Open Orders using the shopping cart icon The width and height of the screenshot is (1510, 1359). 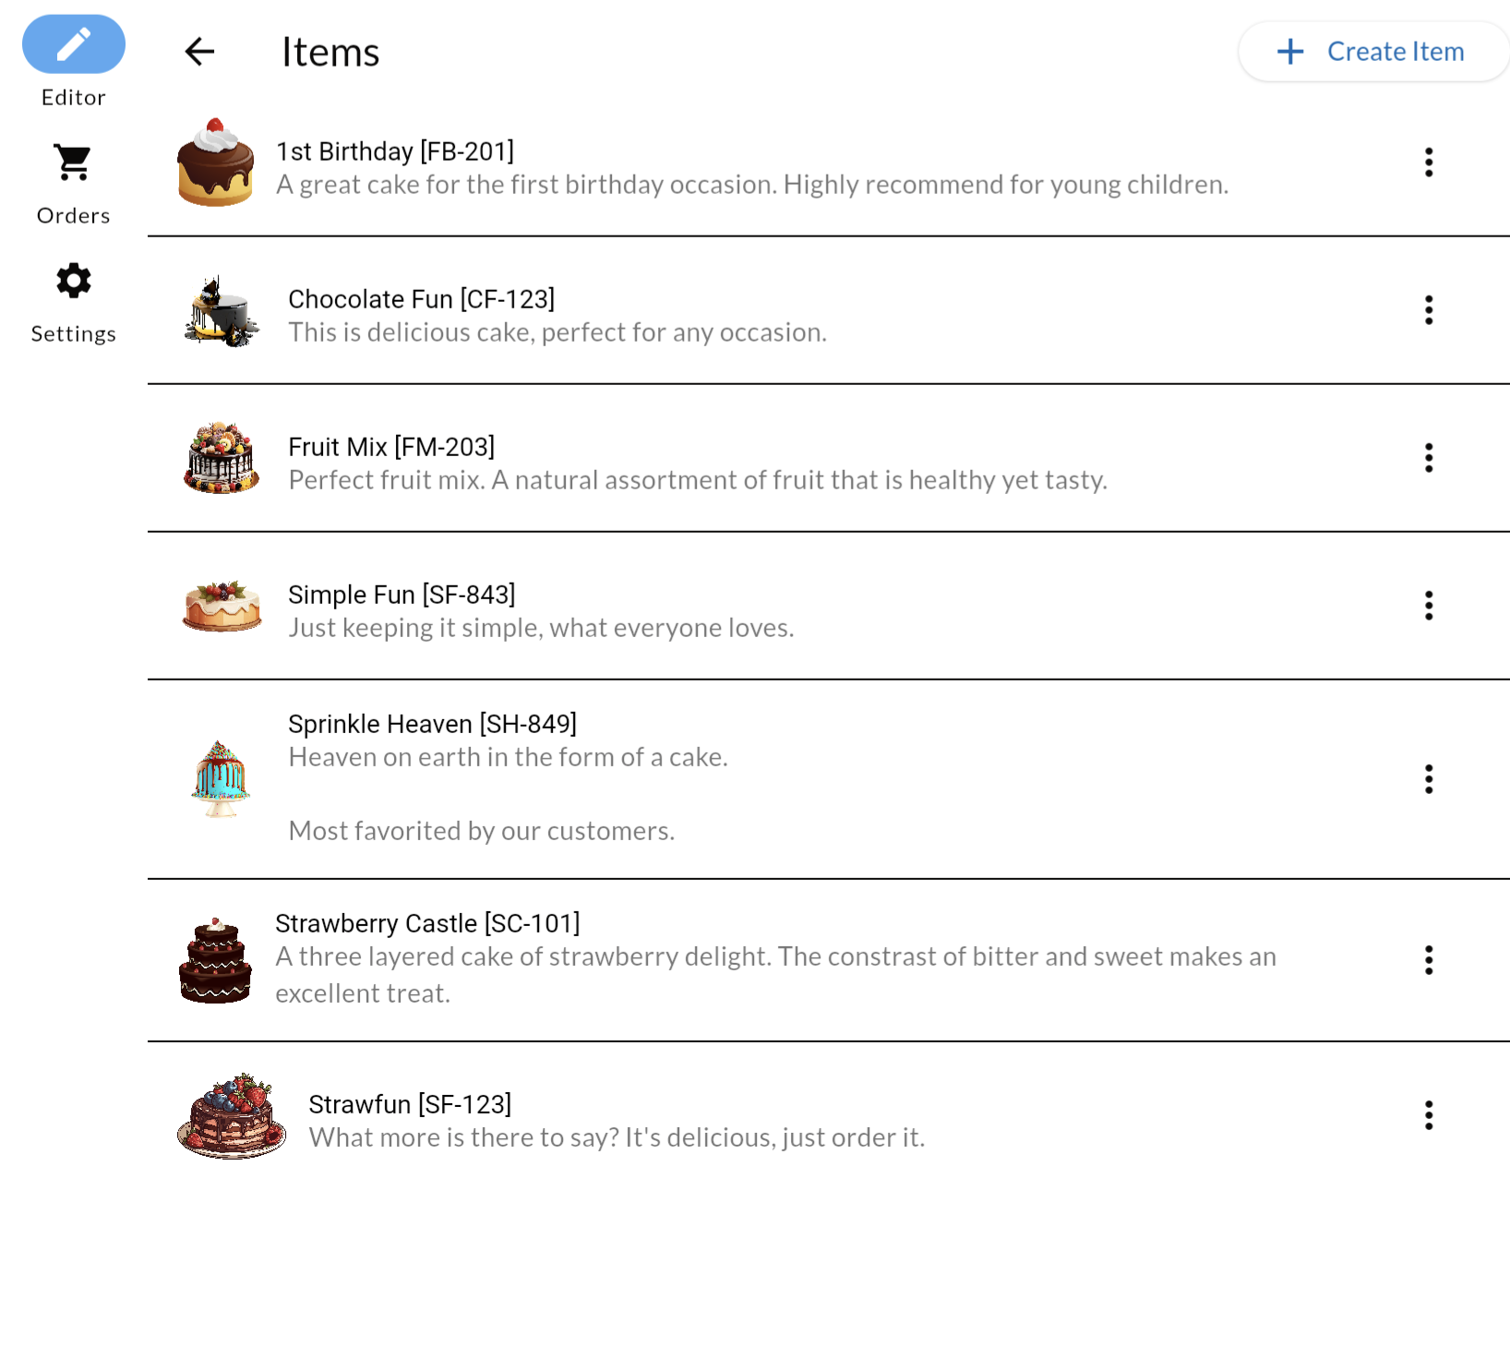(x=73, y=162)
